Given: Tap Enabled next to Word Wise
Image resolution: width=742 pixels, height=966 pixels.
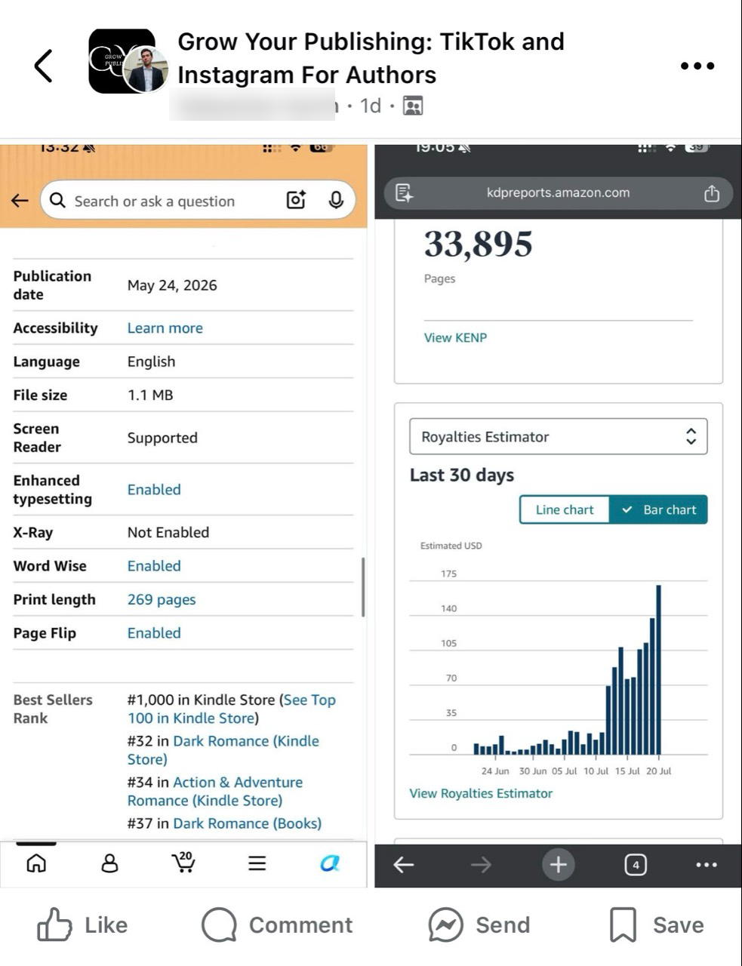Looking at the screenshot, I should point(154,566).
